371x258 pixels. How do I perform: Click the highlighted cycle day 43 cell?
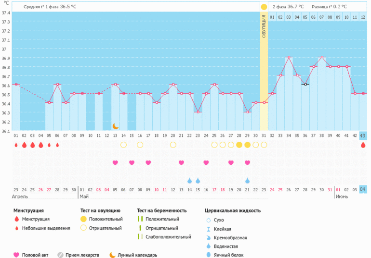[x=363, y=135]
